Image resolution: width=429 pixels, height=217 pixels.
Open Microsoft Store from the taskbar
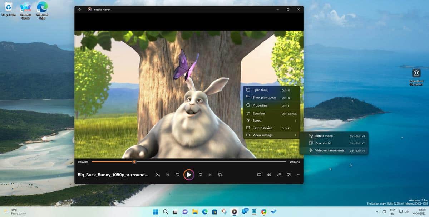[x=214, y=212]
